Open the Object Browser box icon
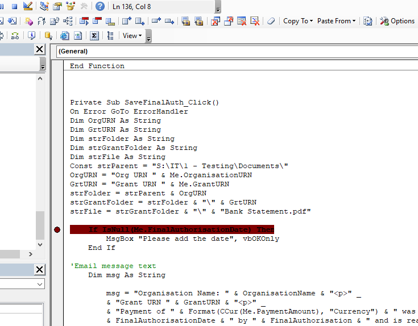 pos(71,6)
